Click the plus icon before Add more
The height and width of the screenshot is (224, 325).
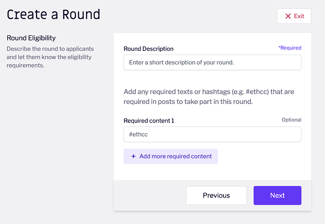(133, 156)
